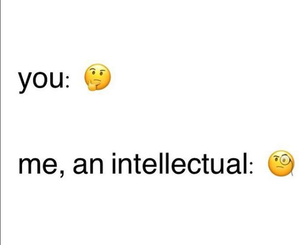307x245 pixels.
Task: Click the dark vertical line at left edge
Action: point(1,122)
